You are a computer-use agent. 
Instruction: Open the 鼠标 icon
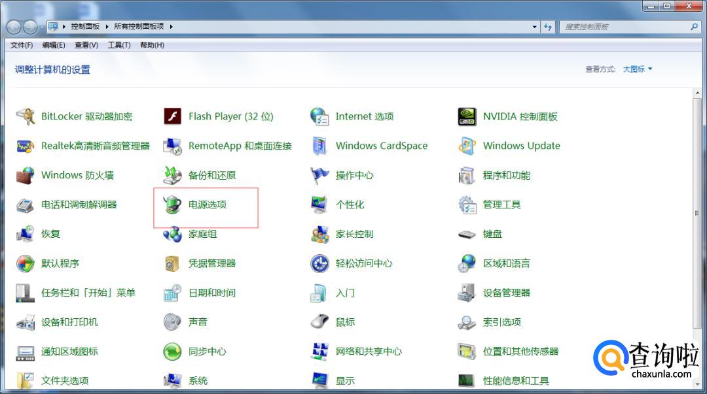[x=319, y=322]
